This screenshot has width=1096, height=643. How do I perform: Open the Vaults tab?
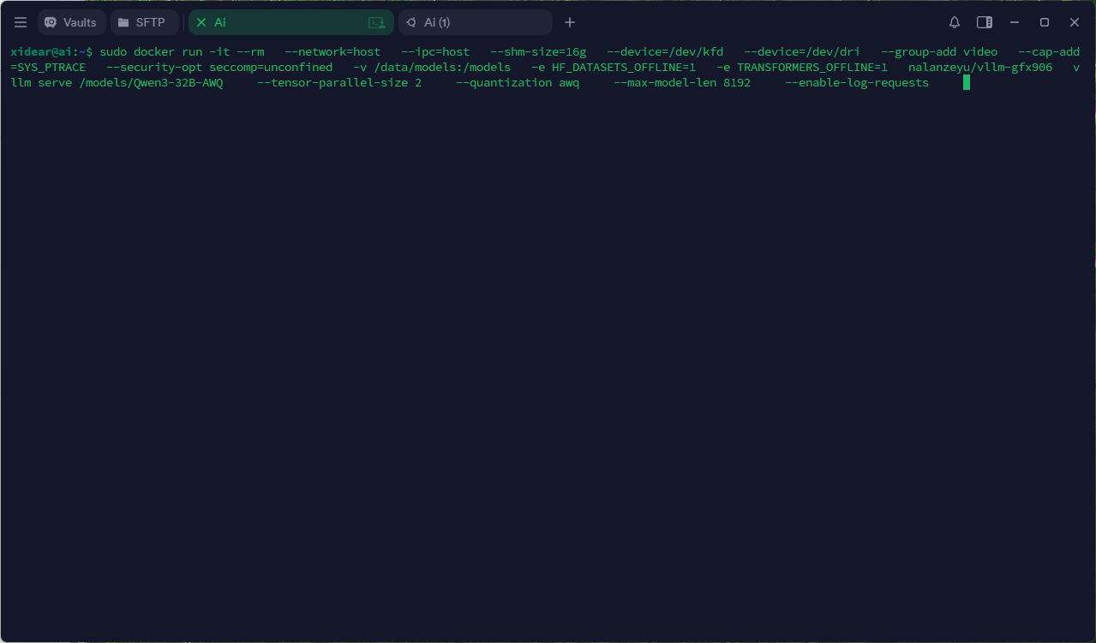click(x=71, y=22)
